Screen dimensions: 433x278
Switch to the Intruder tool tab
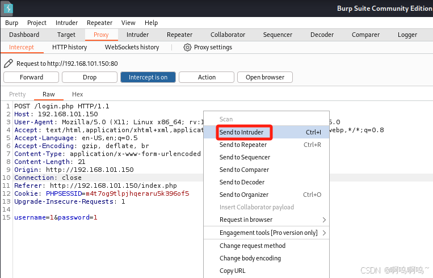click(137, 35)
